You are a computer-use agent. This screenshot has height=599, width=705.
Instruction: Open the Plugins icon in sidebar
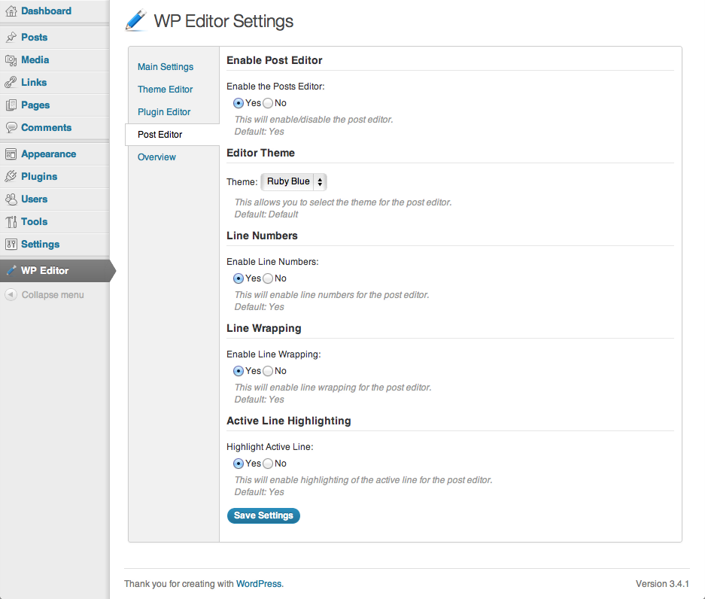coord(12,176)
